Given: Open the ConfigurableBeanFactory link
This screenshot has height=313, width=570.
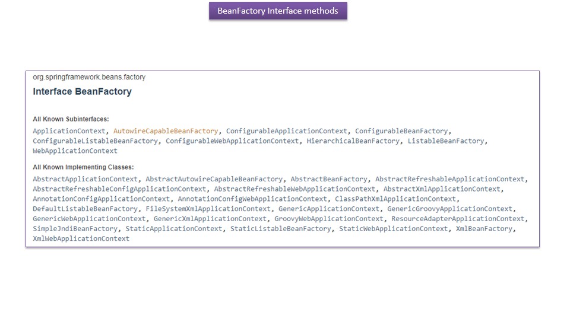Looking at the screenshot, I should [401, 131].
